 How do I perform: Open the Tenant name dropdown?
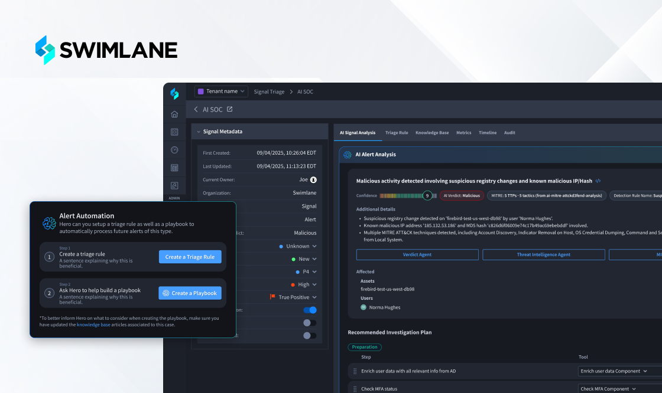(x=221, y=91)
